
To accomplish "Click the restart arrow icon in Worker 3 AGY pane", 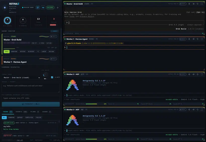I will click(x=198, y=109).
